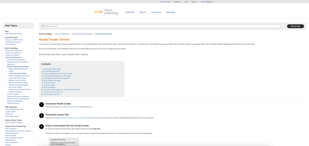Open Read Sample (Look Inside the Book)
The height and width of the screenshot is (146, 309).
point(18,131)
